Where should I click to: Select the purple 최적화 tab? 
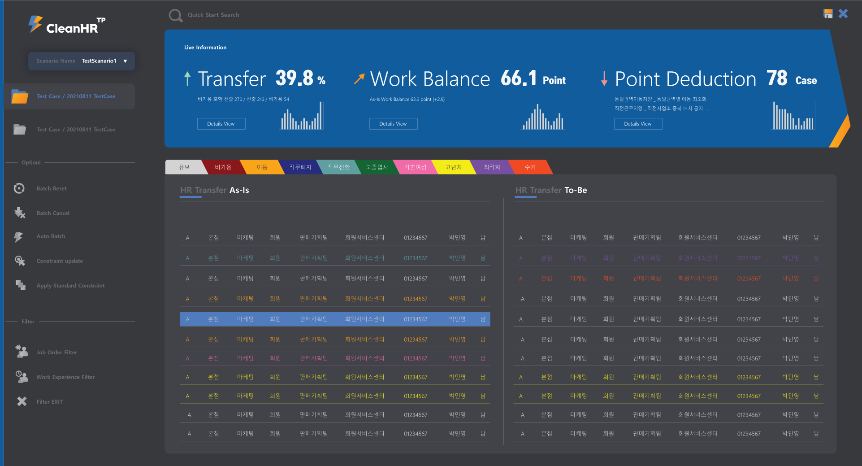[492, 167]
